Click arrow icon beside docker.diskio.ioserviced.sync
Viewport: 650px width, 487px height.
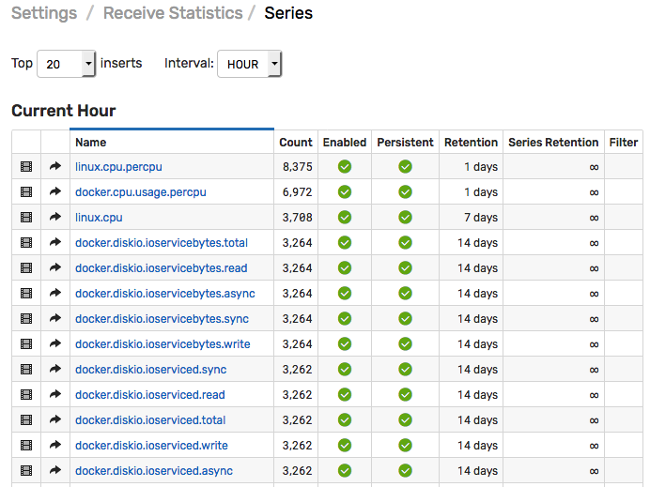[x=55, y=370]
